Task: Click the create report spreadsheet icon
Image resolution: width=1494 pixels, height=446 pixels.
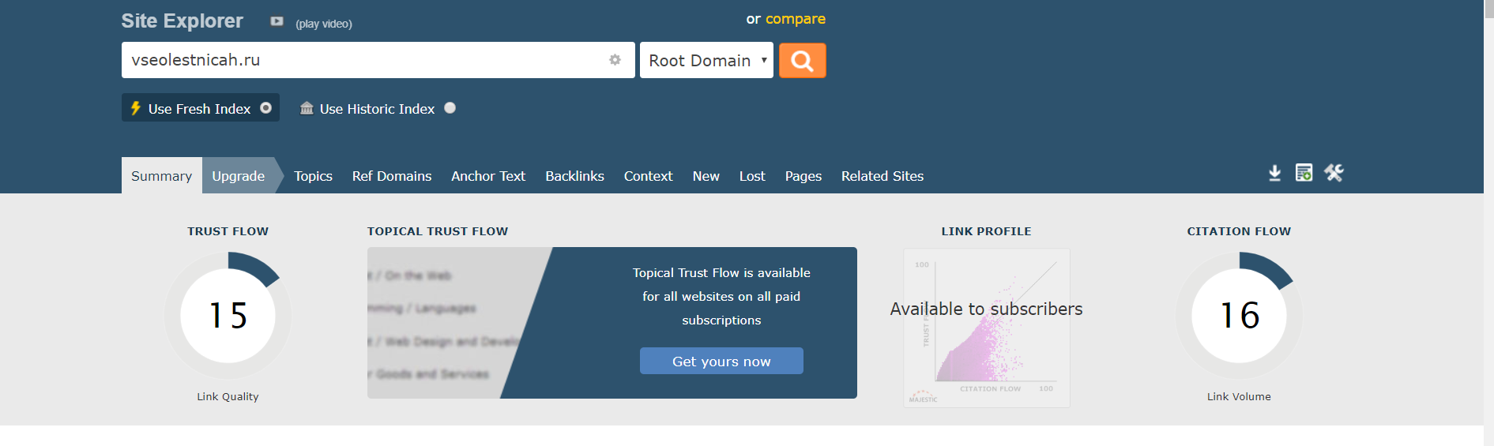Action: click(x=1304, y=173)
